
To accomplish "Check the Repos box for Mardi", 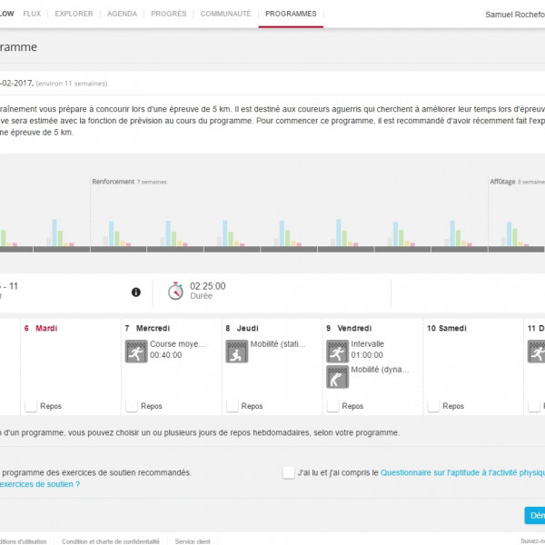I will (x=31, y=406).
